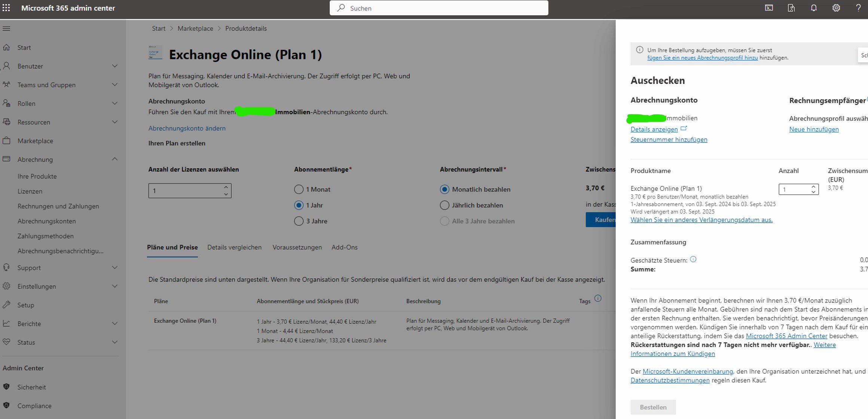The width and height of the screenshot is (868, 419).
Task: Expand the Support chevron
Action: coord(115,268)
